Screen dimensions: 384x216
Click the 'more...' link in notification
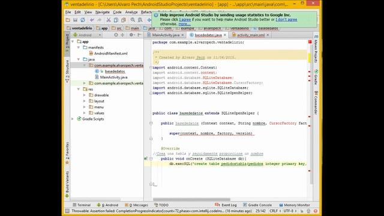click(184, 24)
